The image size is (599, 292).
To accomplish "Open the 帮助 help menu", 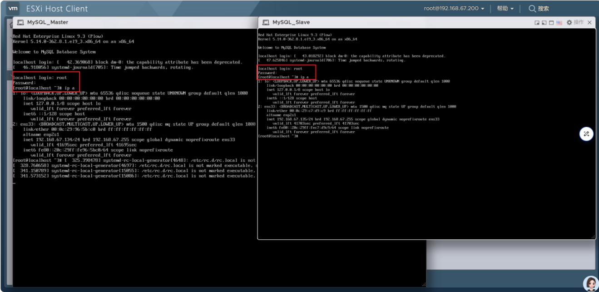I will tap(505, 9).
